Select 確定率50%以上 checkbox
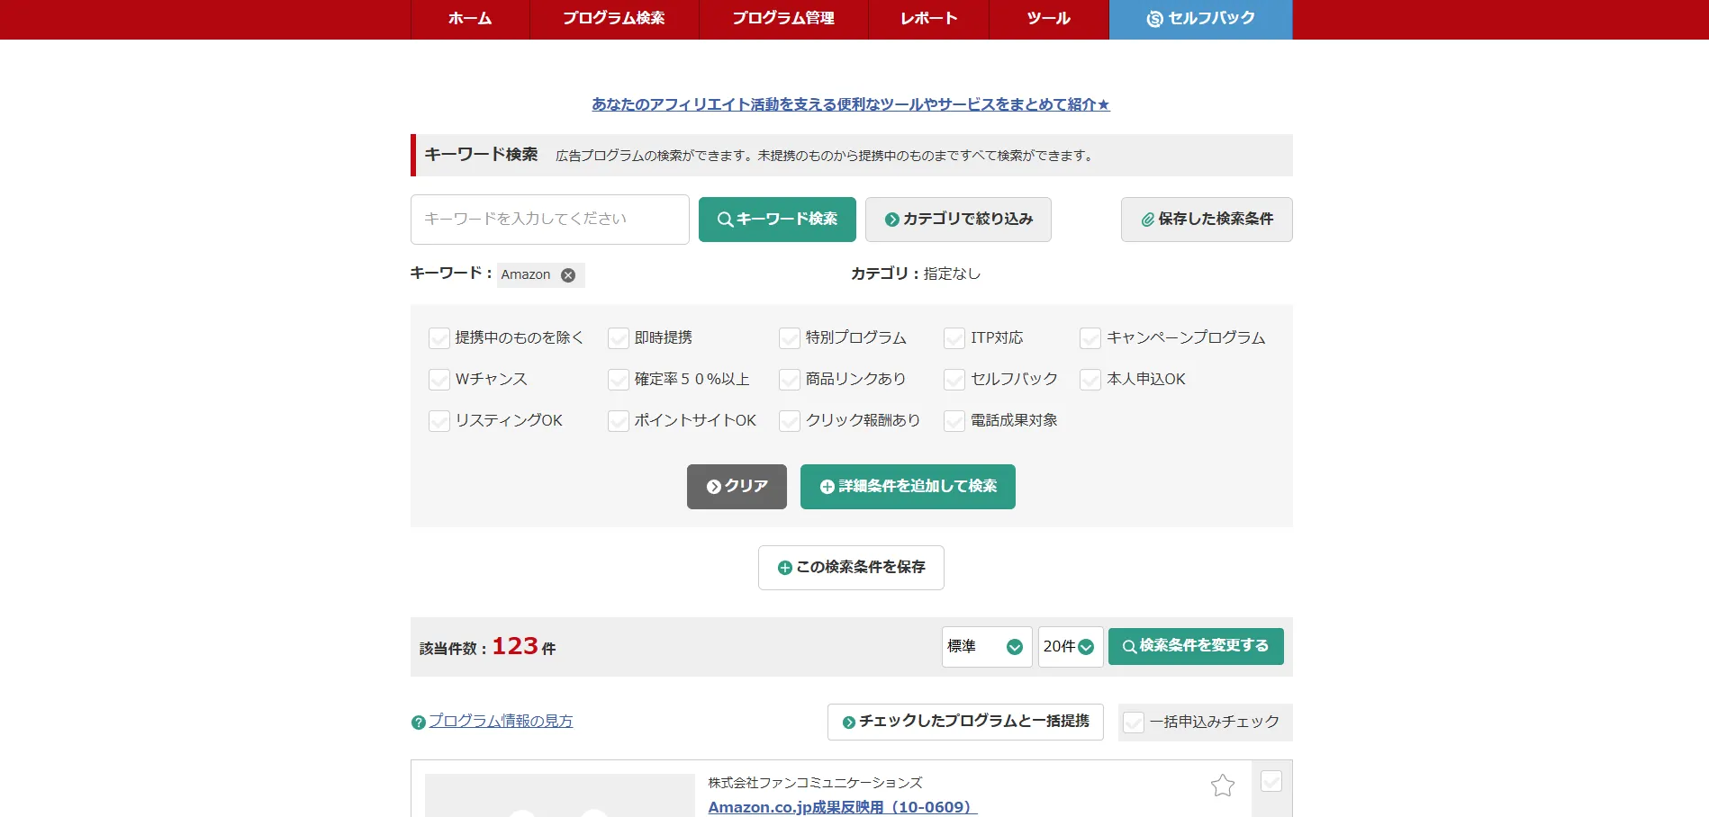The width and height of the screenshot is (1709, 817). [619, 380]
